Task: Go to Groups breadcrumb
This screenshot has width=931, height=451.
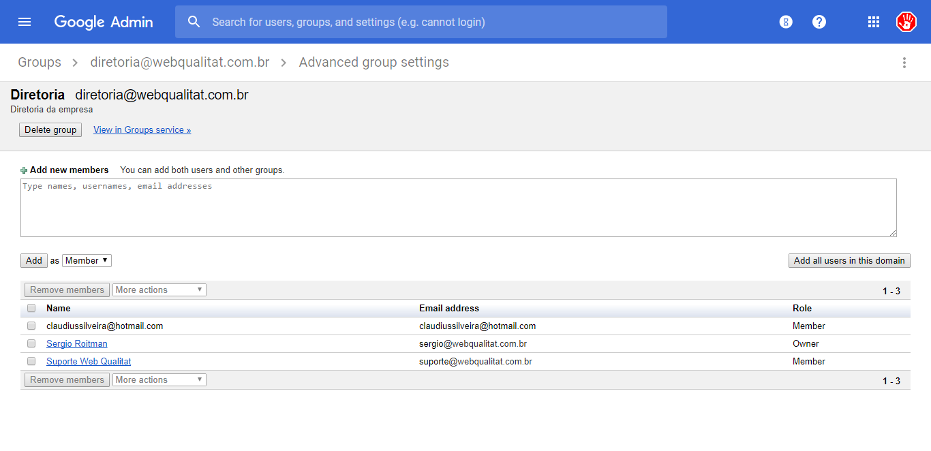Action: coord(40,63)
